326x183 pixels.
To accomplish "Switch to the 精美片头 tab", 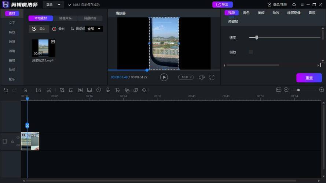I will coord(65,18).
